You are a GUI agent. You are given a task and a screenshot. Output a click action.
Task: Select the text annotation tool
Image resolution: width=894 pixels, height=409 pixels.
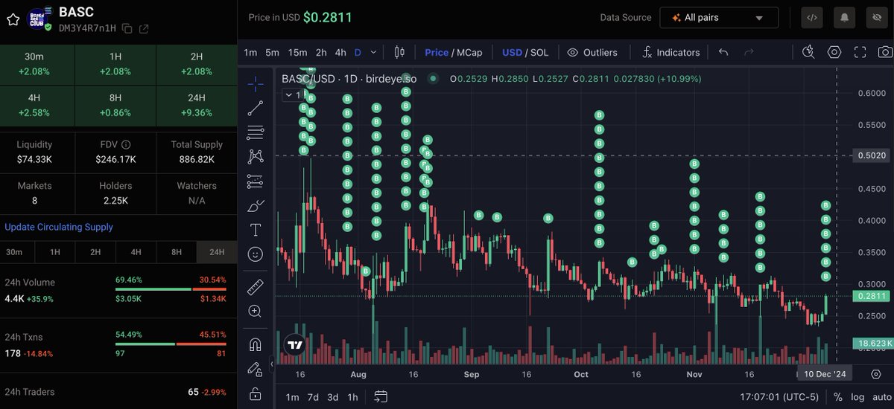pyautogui.click(x=255, y=229)
